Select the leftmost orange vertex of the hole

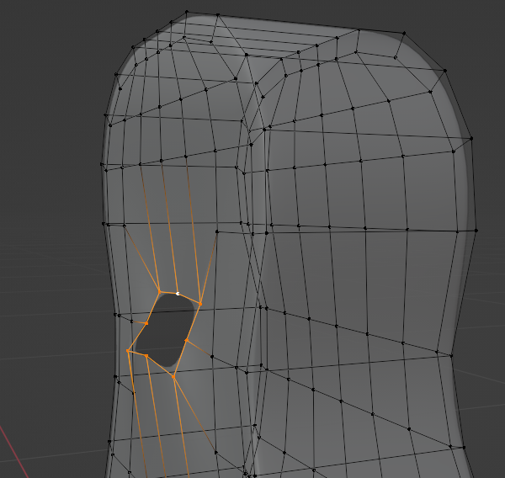[128, 351]
